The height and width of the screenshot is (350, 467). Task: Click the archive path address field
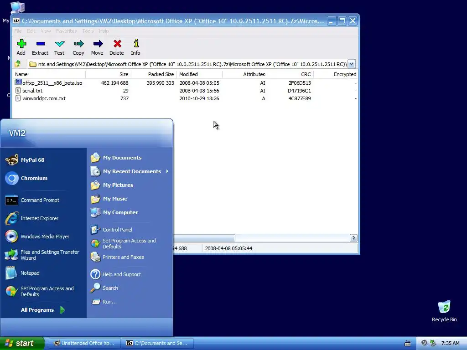click(188, 64)
